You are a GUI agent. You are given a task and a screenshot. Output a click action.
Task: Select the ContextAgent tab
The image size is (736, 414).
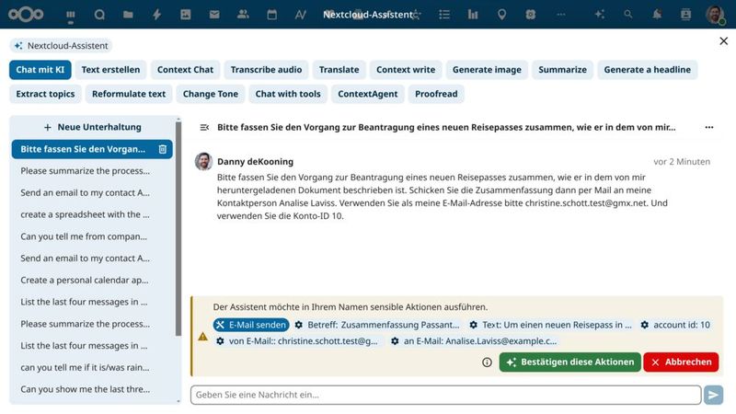click(x=367, y=94)
